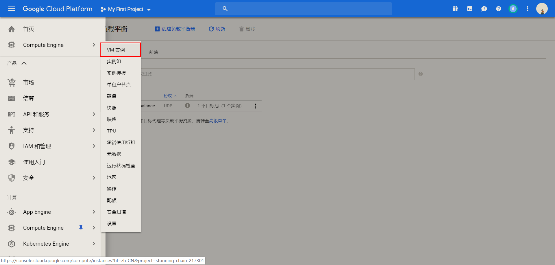Image resolution: width=555 pixels, height=265 pixels.
Task: Click the security shield icon
Action: (12, 178)
